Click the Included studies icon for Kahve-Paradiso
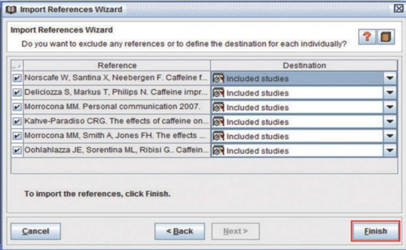 click(x=219, y=122)
